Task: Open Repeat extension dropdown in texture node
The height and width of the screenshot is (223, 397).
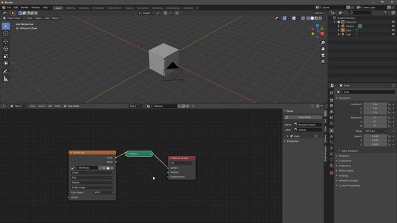Action: point(92,183)
